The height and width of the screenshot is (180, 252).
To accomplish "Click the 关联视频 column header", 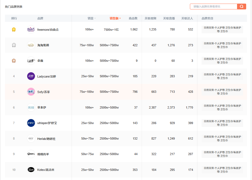I will click(x=150, y=18).
